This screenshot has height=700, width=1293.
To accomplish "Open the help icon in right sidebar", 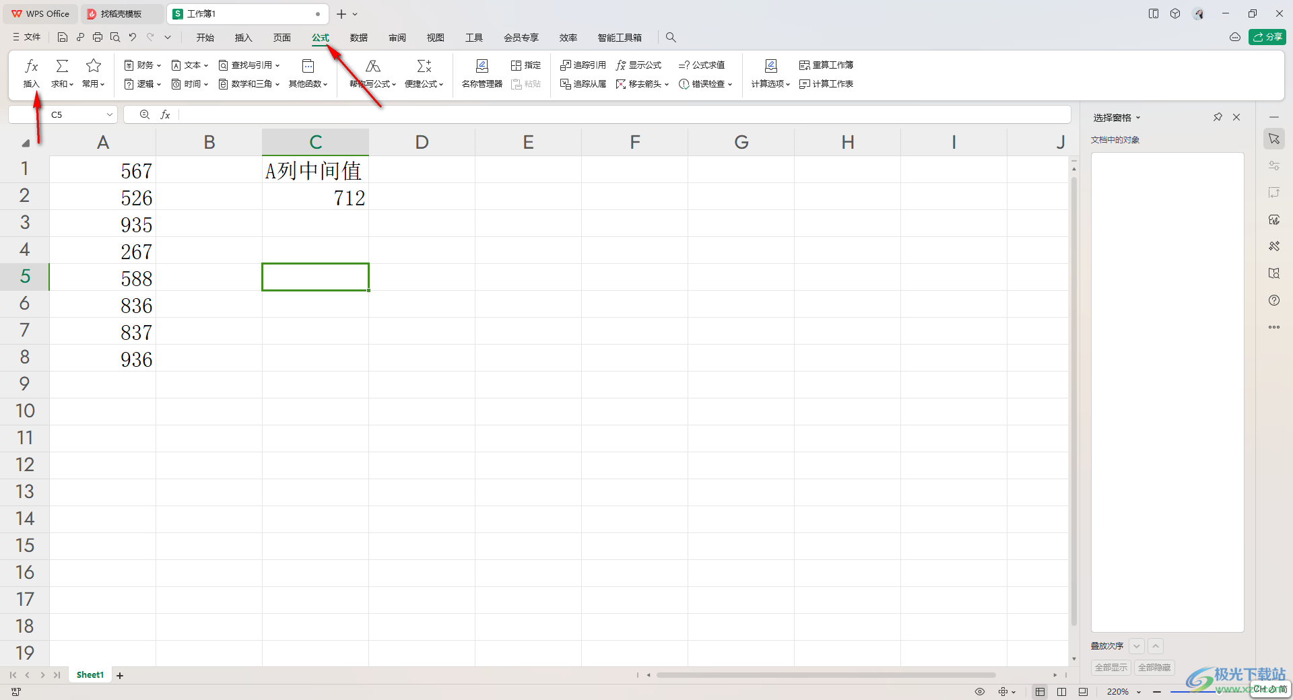I will coord(1274,300).
